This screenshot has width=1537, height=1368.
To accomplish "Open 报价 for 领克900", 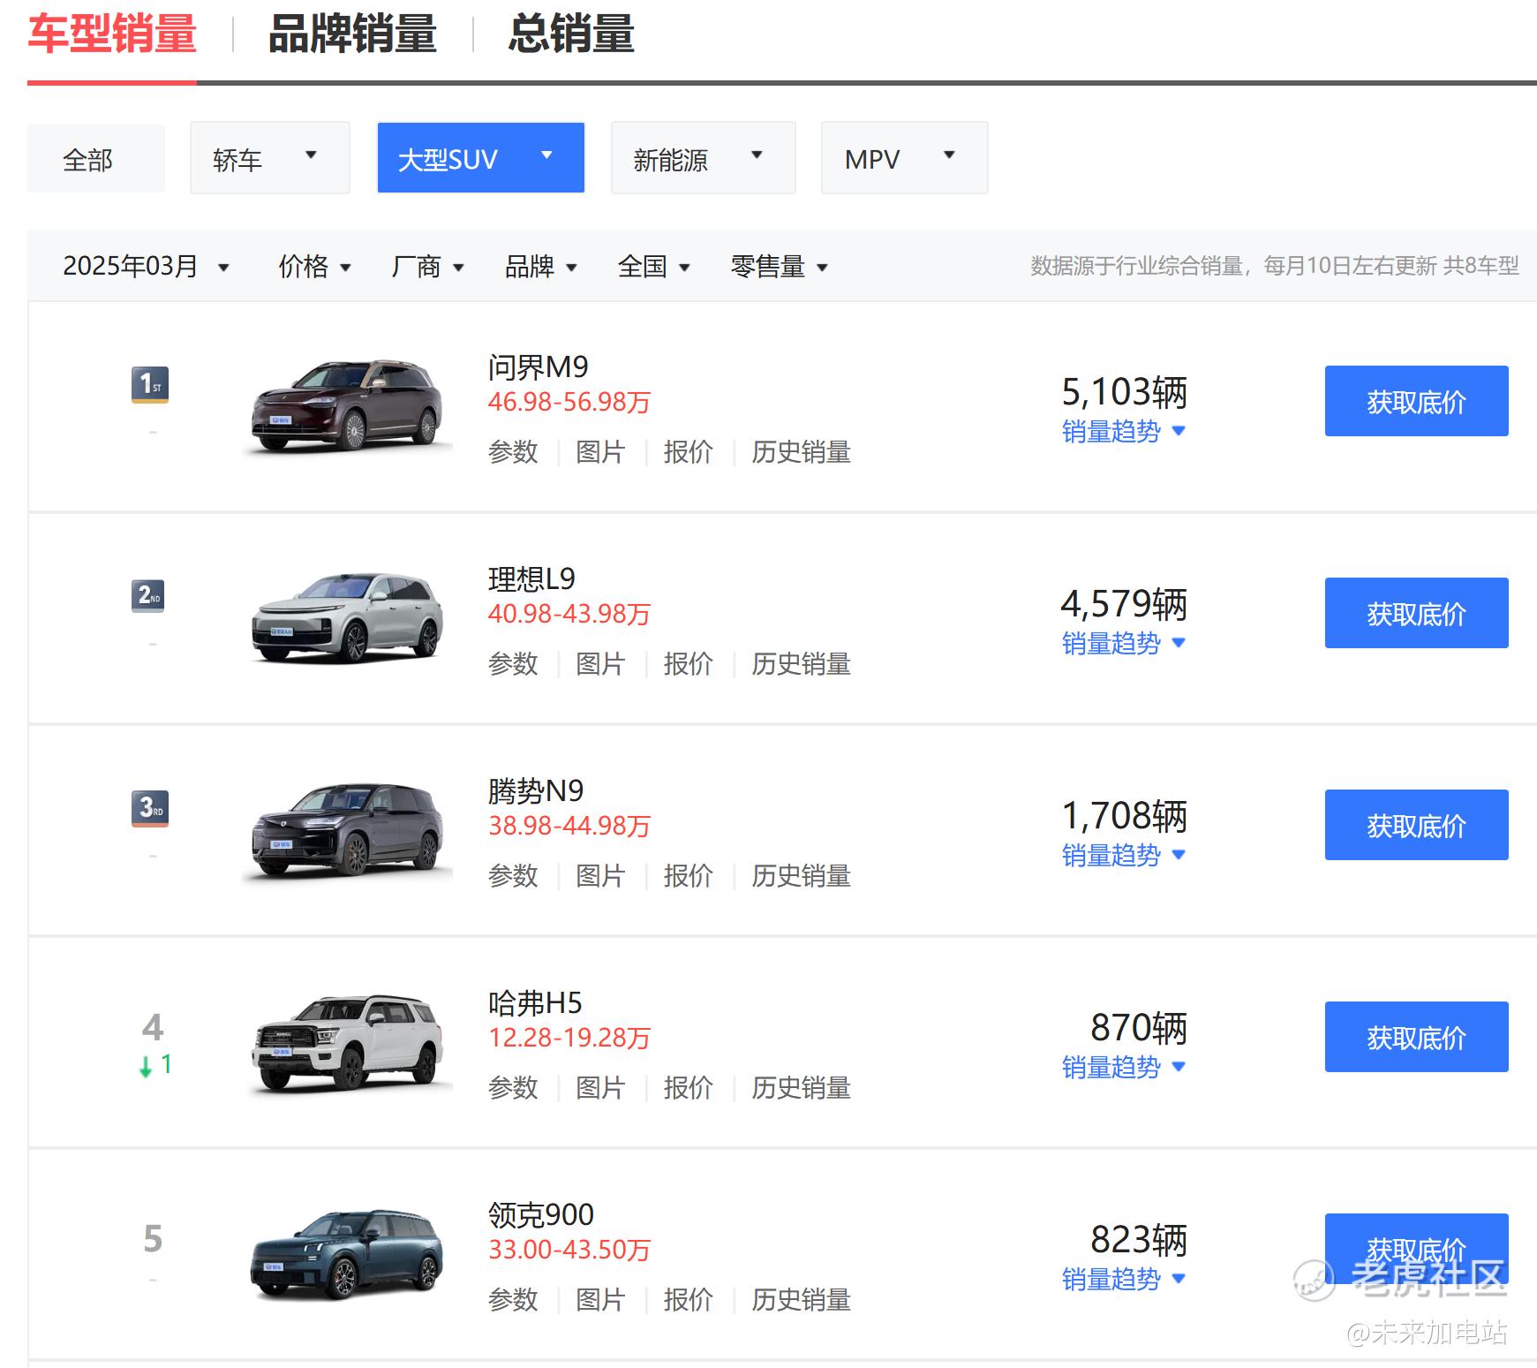I will point(688,1300).
